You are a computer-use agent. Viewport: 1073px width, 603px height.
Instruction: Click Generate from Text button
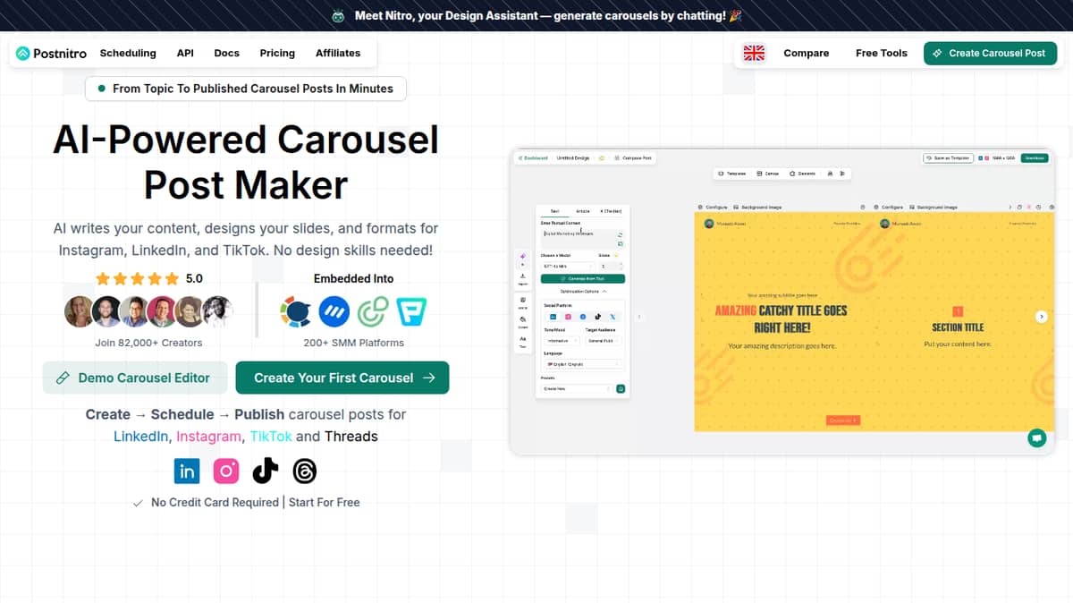[x=583, y=278]
